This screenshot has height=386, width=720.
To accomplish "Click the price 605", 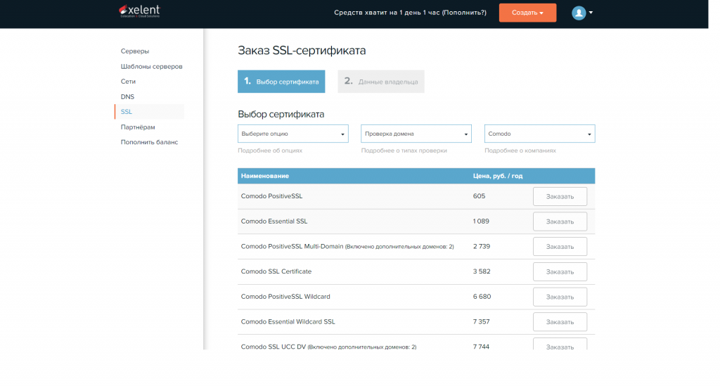I will (479, 196).
